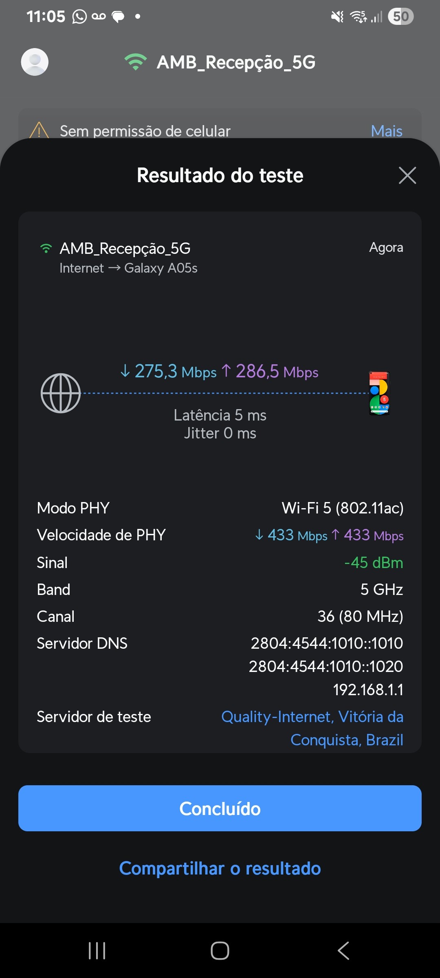Tap Compartilhar o resultado link

tap(220, 868)
